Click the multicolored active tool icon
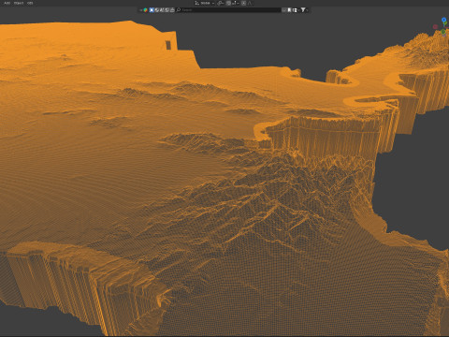Image resolution: width=449 pixels, height=337 pixels. [145, 10]
